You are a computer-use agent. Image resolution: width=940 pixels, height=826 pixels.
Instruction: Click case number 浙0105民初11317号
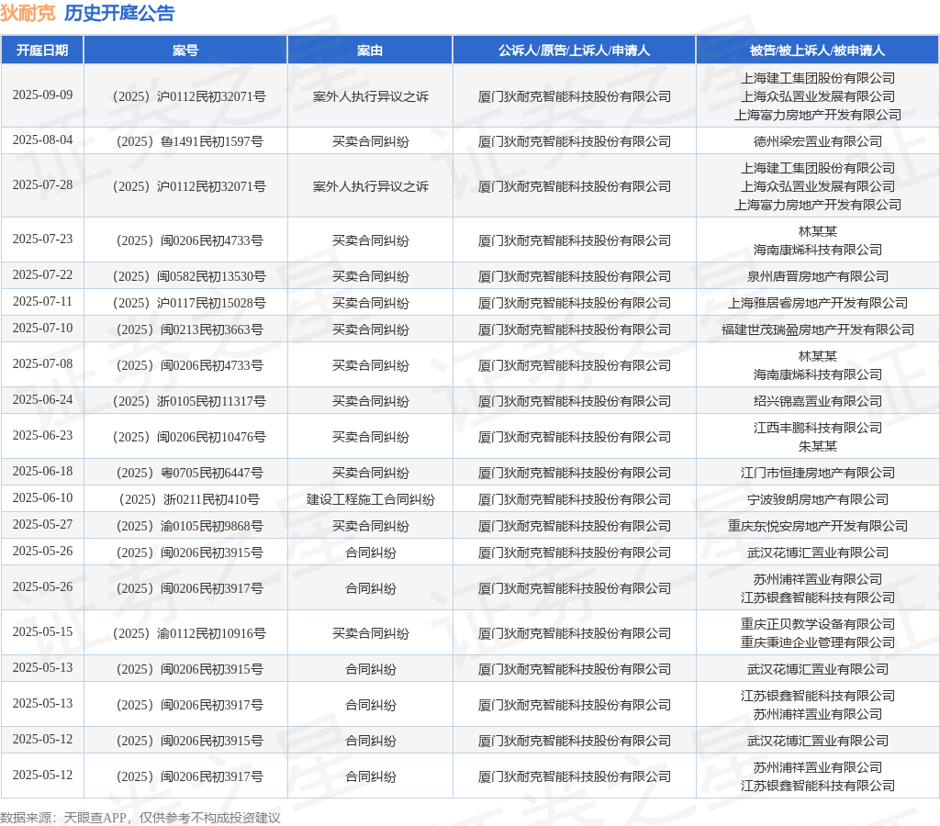click(189, 402)
